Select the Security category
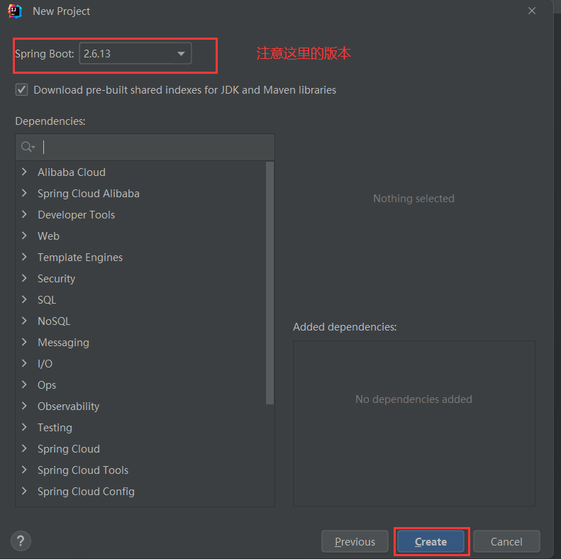Screen dimensions: 561x559 click(57, 278)
